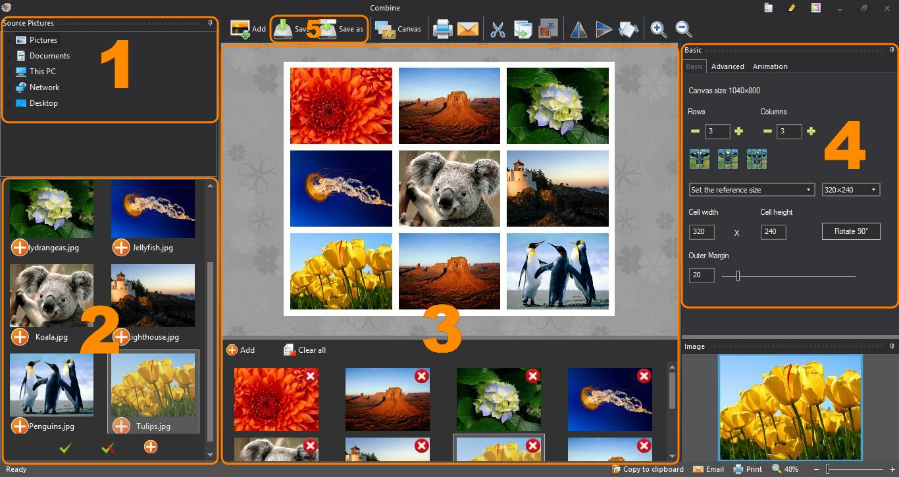Click the envelope email icon in the toolbar
Viewport: 899px width, 477px height.
point(467,29)
